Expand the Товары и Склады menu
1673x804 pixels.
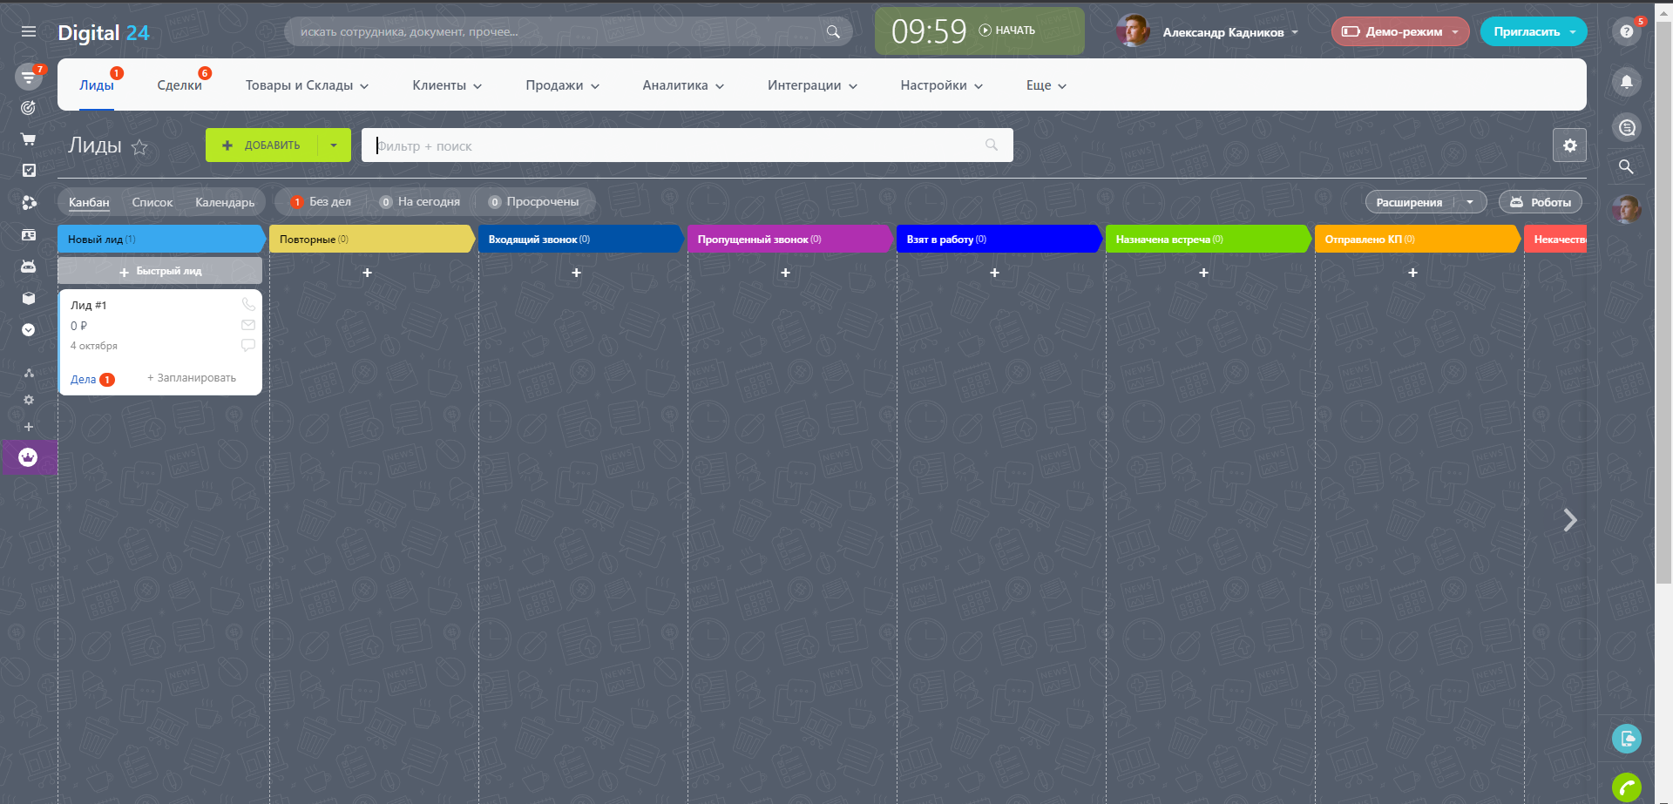pyautogui.click(x=307, y=85)
